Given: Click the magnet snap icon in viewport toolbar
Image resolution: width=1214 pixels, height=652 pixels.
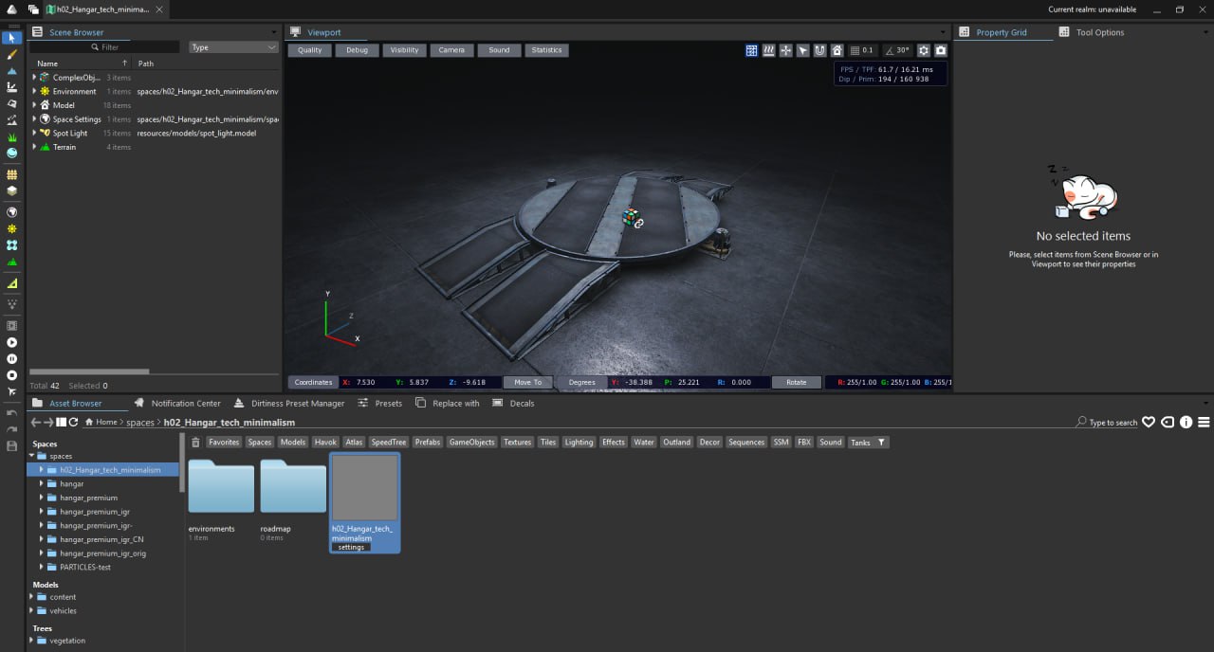Looking at the screenshot, I should pos(820,50).
